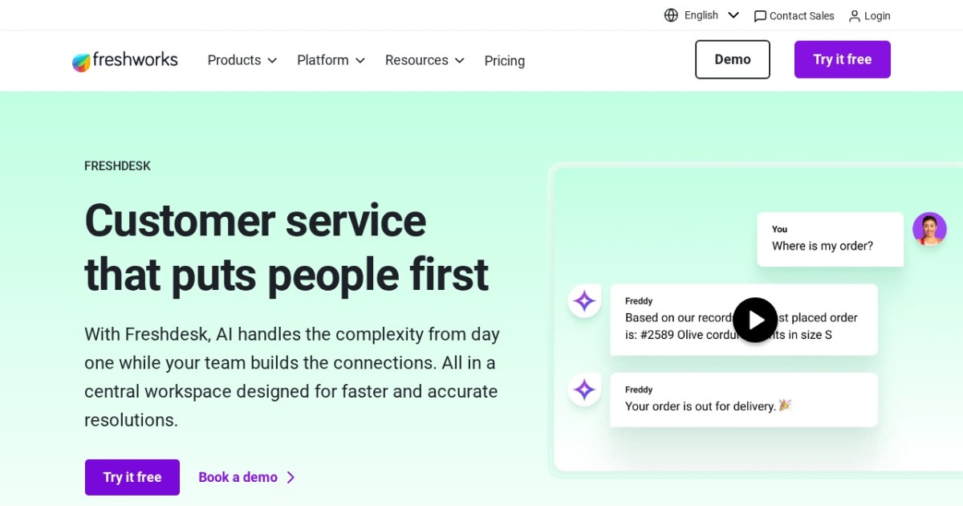Click the Freshworks logo

124,60
